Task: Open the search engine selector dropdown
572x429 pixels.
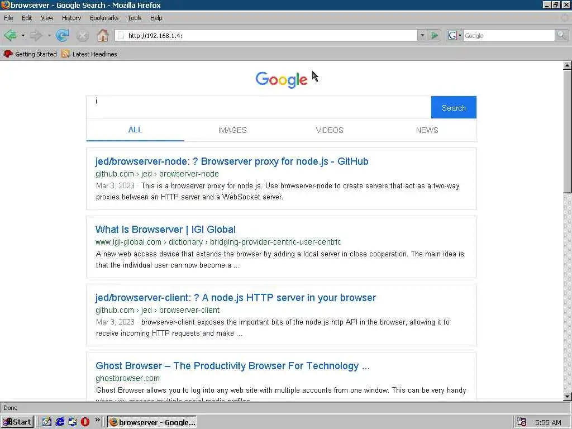Action: (455, 35)
